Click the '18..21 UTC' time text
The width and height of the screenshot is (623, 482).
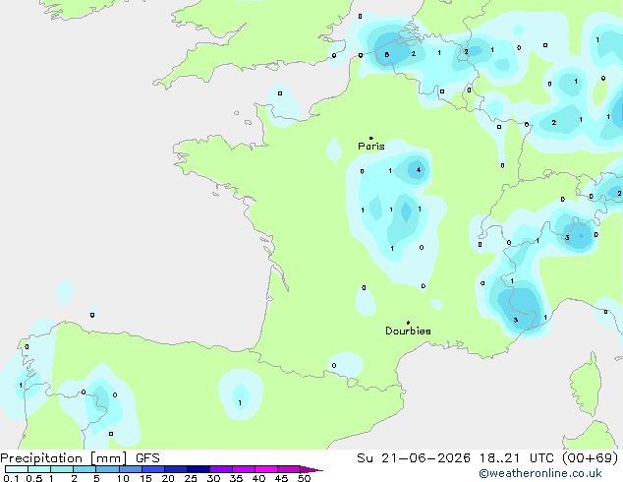click(516, 458)
